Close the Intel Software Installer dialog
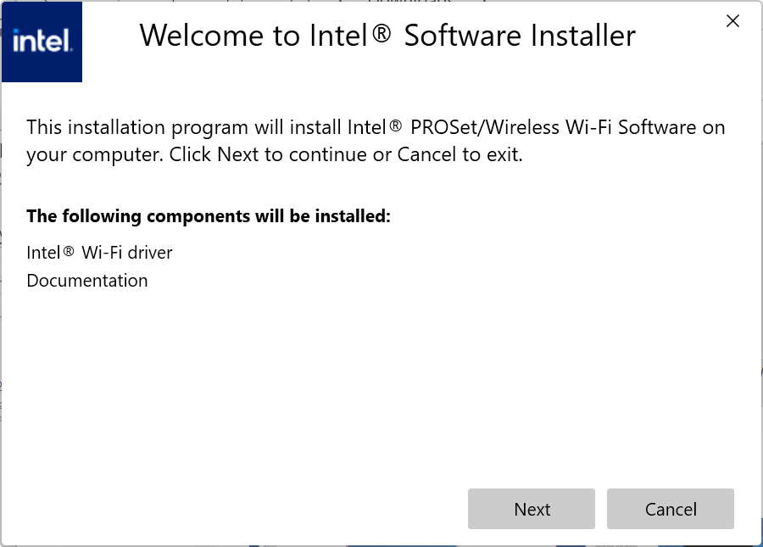 [x=733, y=22]
